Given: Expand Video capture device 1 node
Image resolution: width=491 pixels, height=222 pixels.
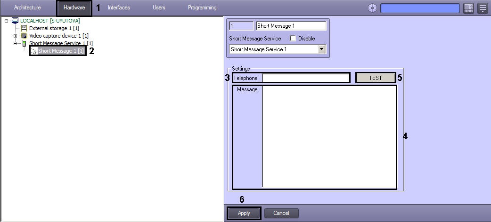Looking at the screenshot, I should pos(15,36).
